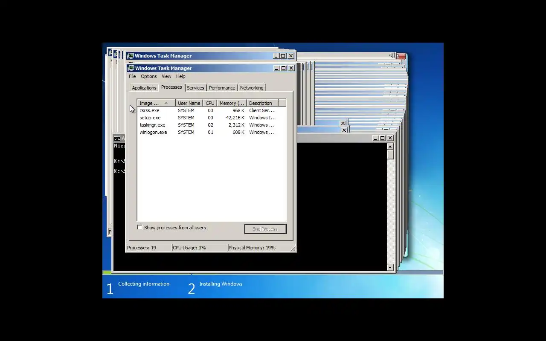Click the 2,312 K memory value

(236, 125)
